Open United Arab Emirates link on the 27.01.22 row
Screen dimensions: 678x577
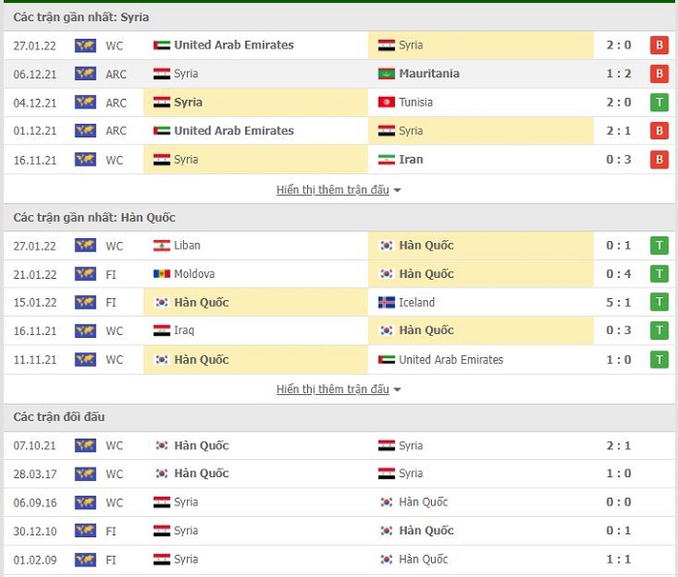(x=234, y=45)
